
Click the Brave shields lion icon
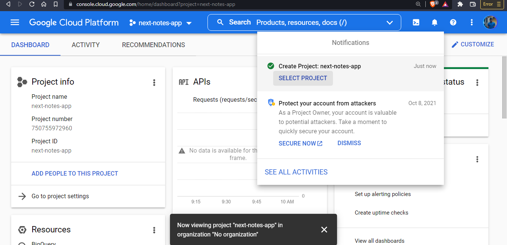(433, 4)
